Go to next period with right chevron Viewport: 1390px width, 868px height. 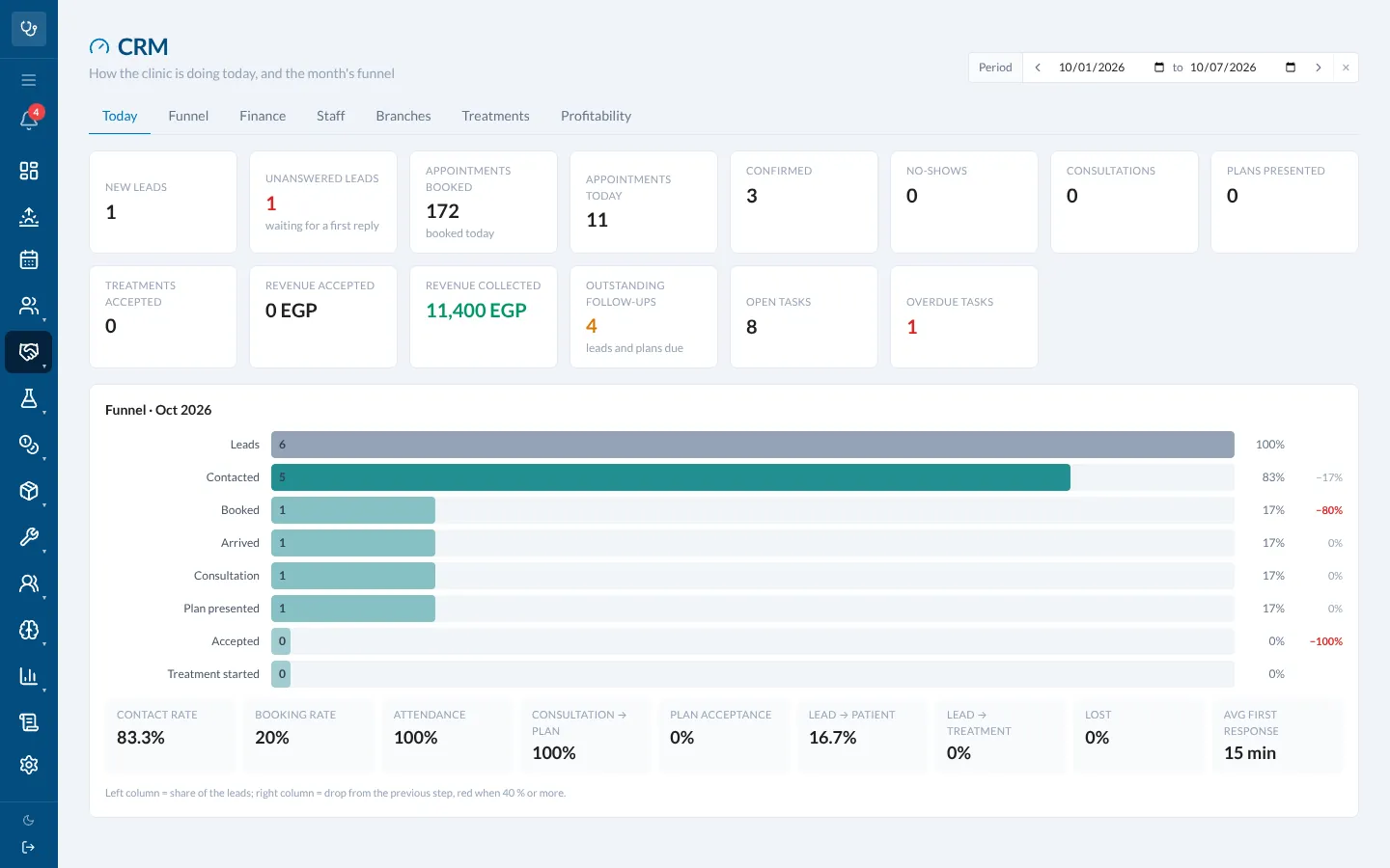click(1319, 68)
